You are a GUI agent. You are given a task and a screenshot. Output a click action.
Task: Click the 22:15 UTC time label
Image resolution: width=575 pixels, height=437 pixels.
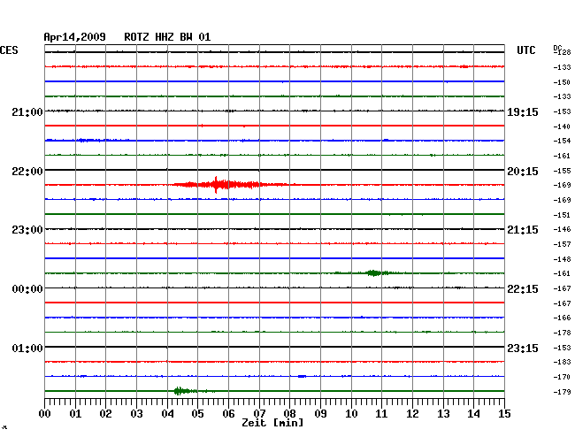pos(523,289)
